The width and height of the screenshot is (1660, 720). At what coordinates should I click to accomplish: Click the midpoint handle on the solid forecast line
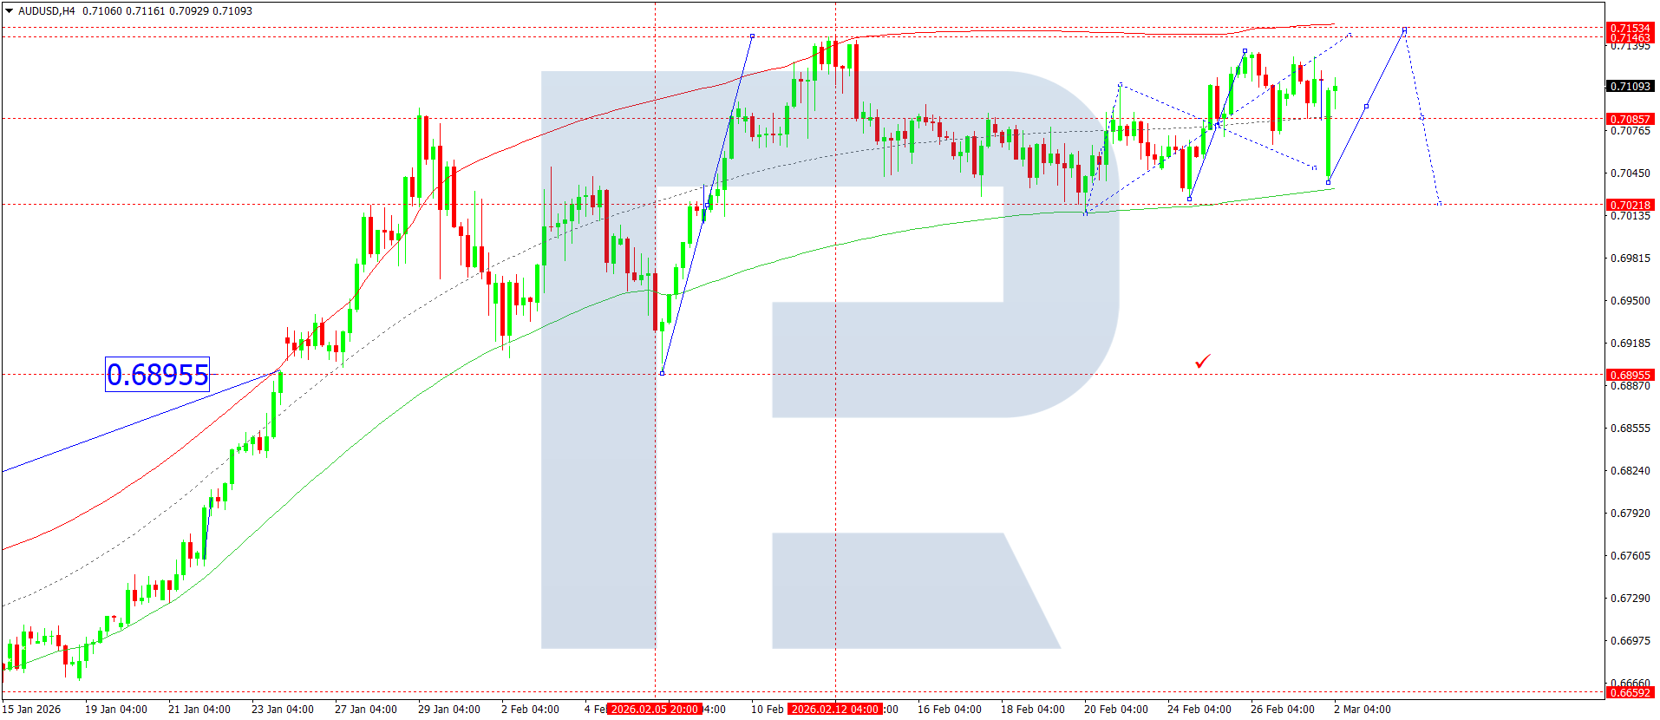point(1366,107)
